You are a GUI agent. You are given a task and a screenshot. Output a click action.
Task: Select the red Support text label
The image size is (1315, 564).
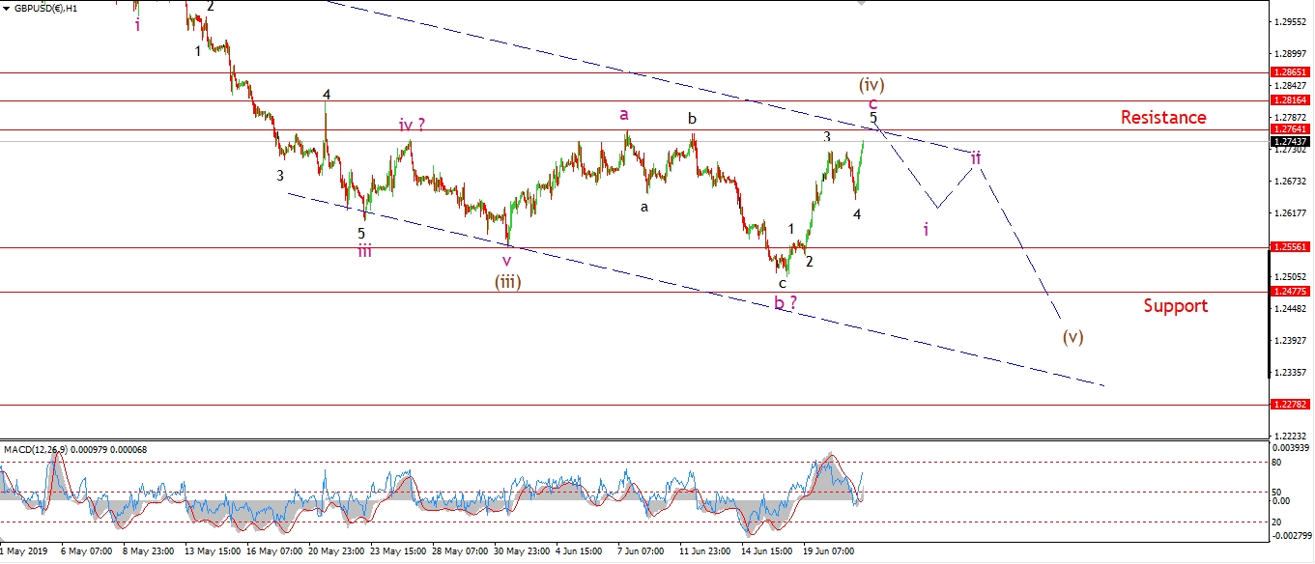coord(1176,305)
